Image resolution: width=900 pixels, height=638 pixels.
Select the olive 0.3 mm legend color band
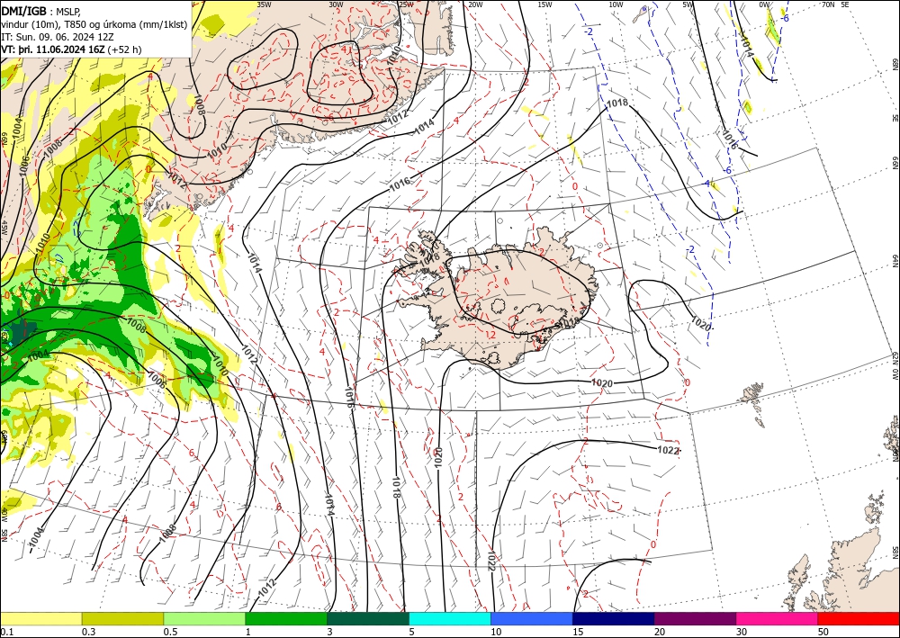click(122, 618)
